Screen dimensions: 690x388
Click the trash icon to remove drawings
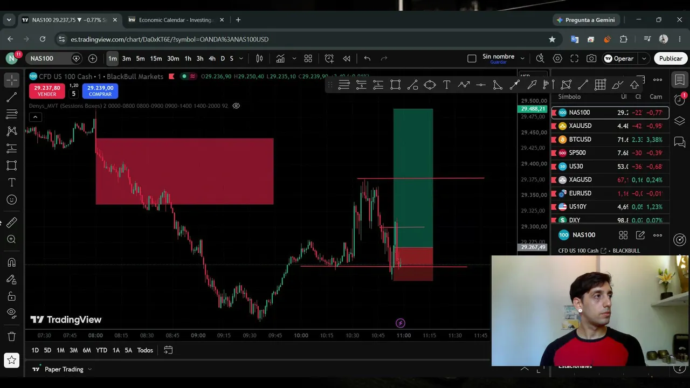coord(11,337)
